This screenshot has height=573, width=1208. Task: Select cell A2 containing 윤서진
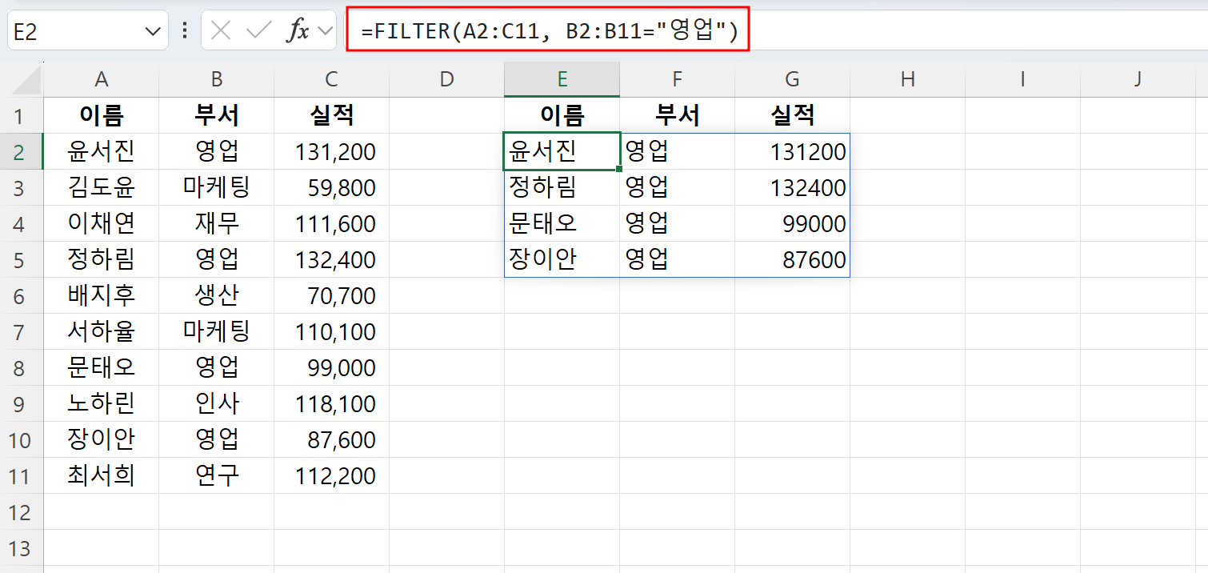point(101,151)
